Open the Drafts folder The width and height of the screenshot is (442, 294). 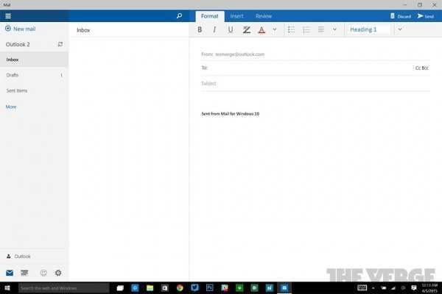click(x=34, y=75)
